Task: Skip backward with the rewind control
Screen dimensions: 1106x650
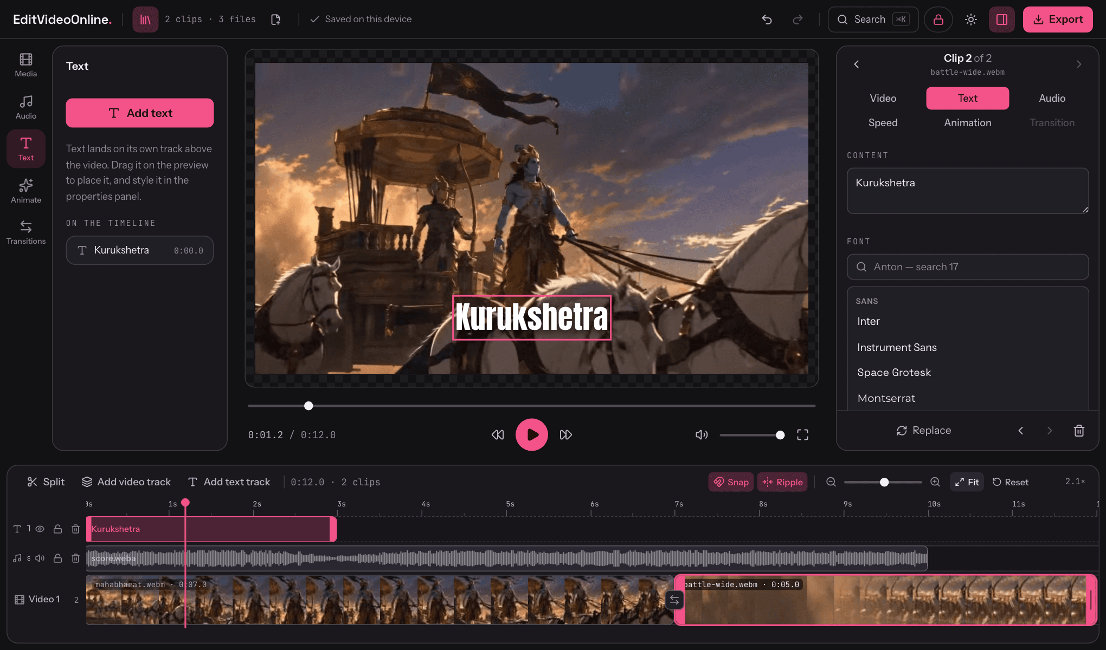Action: (498, 434)
